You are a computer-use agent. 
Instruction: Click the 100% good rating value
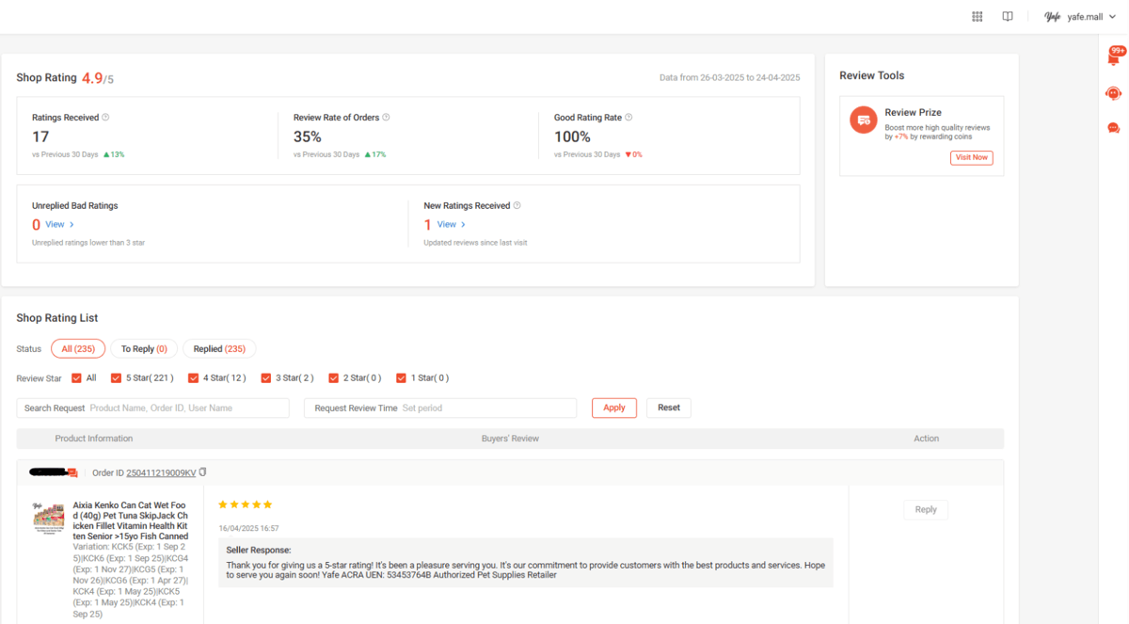pyautogui.click(x=572, y=136)
